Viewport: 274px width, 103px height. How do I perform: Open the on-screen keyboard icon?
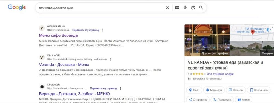(177, 8)
